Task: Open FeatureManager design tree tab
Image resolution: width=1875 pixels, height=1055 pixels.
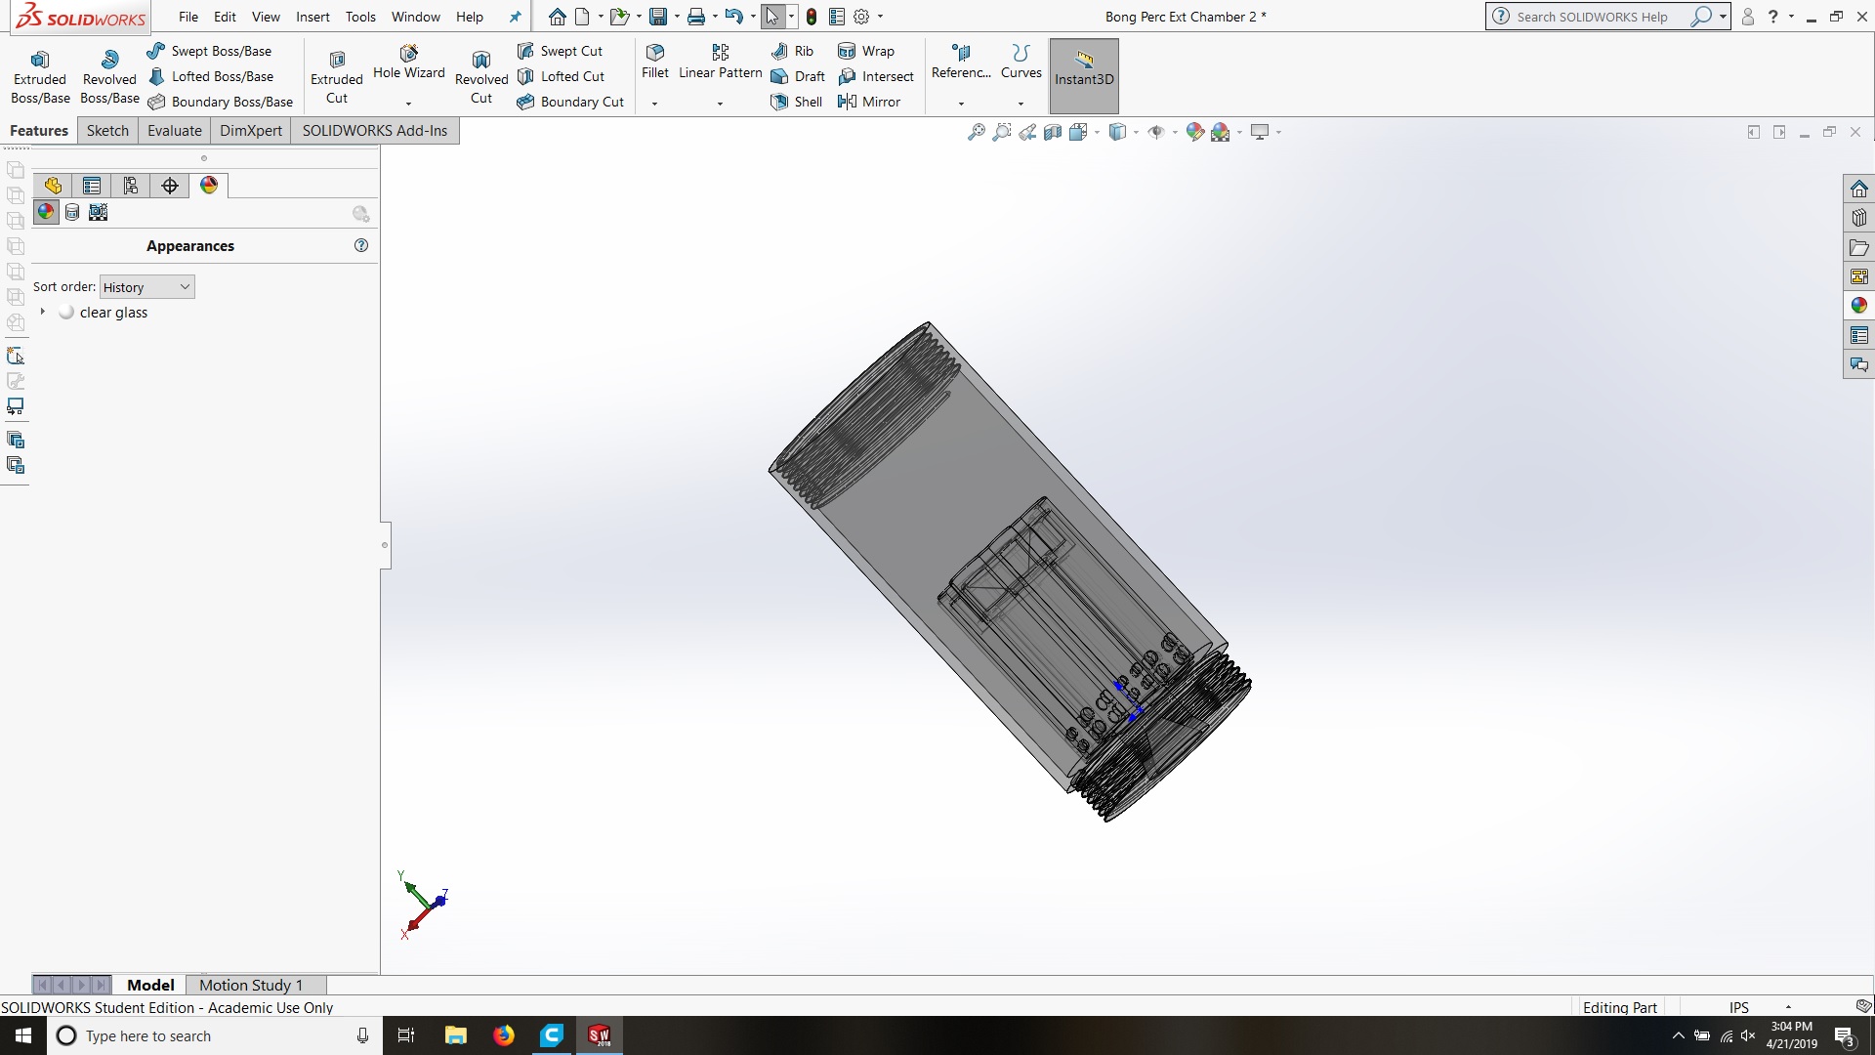Action: pos(53,186)
